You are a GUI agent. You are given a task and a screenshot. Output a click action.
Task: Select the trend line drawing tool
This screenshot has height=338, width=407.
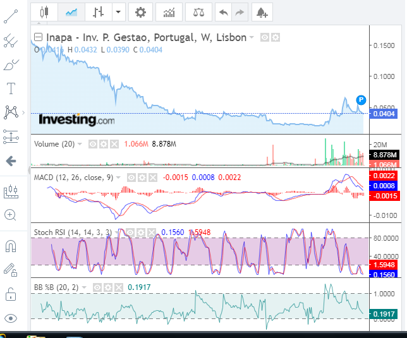(x=11, y=16)
